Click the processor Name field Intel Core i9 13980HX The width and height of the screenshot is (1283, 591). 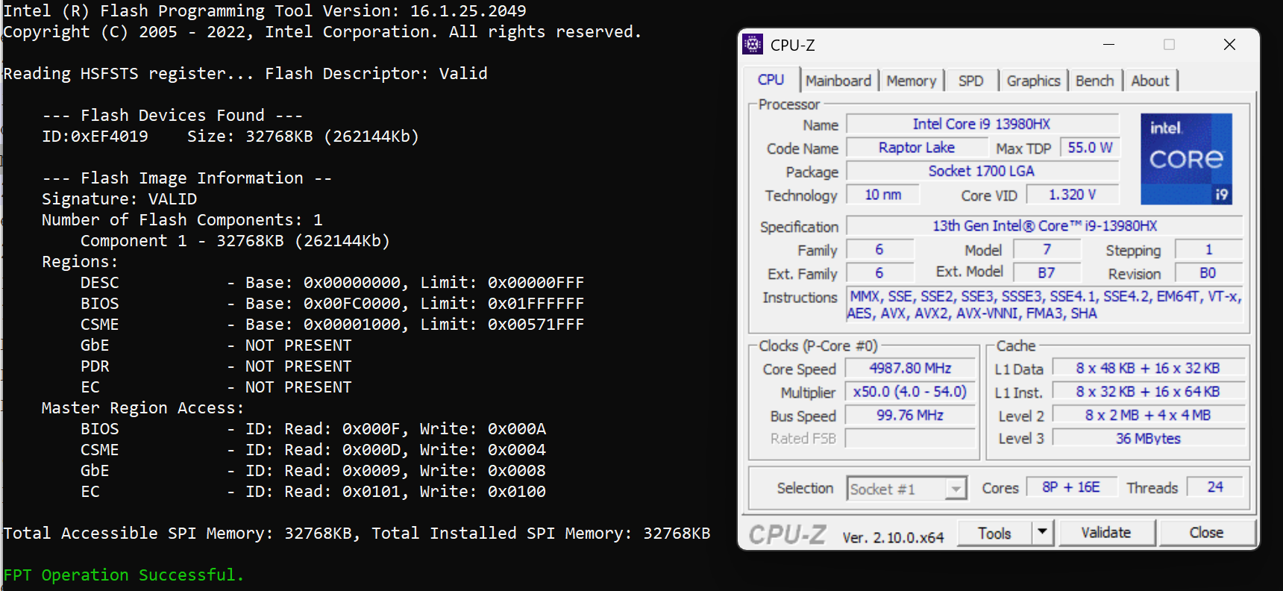982,124
